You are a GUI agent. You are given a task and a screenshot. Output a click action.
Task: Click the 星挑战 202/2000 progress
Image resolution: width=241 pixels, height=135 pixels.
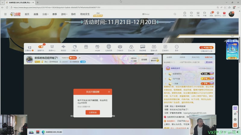tap(133, 59)
